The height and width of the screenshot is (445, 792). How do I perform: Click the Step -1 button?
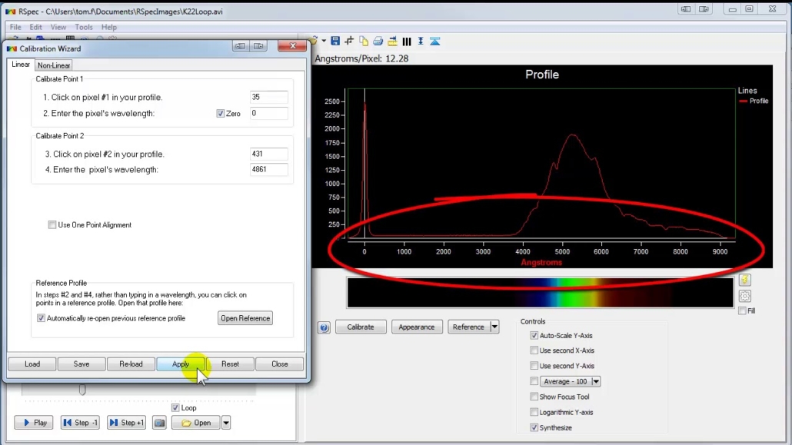pyautogui.click(x=80, y=423)
